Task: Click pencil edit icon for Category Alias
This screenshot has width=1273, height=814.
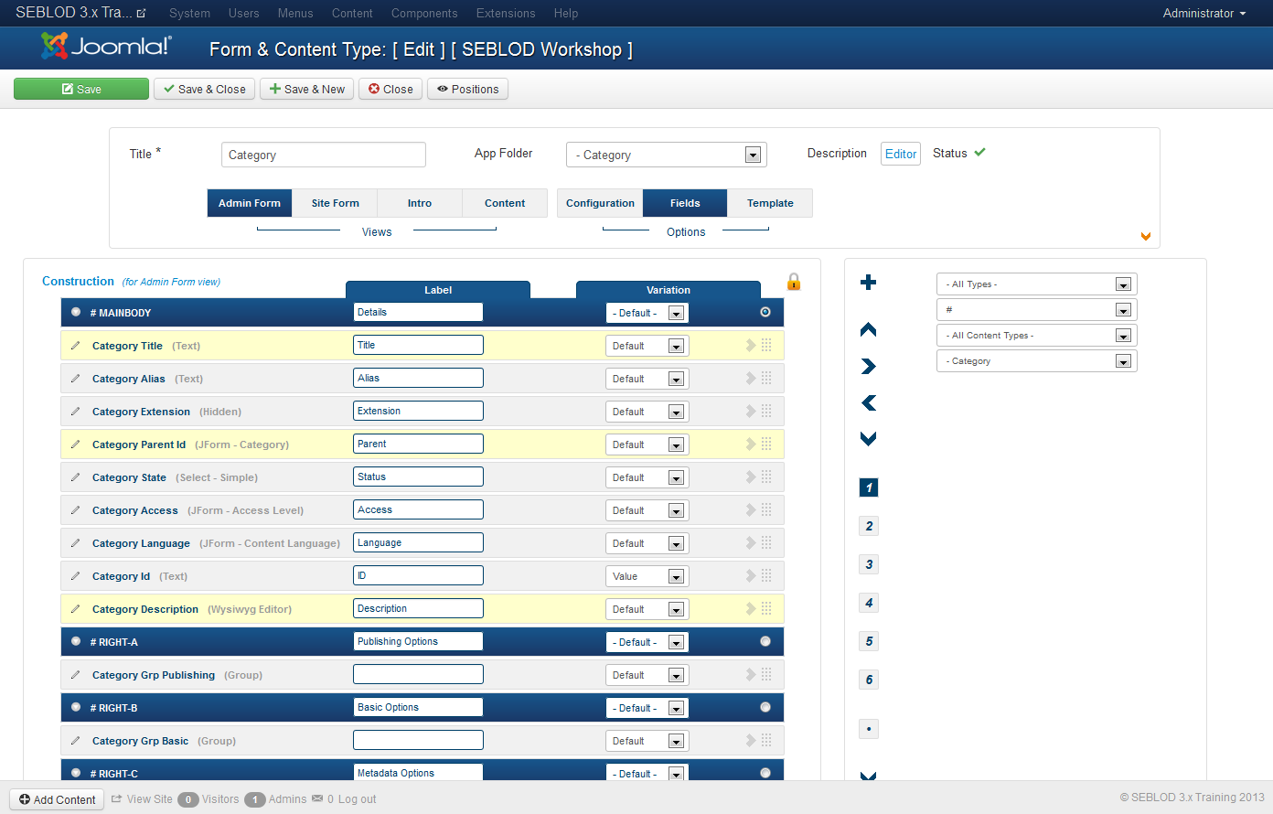Action: [x=75, y=379]
